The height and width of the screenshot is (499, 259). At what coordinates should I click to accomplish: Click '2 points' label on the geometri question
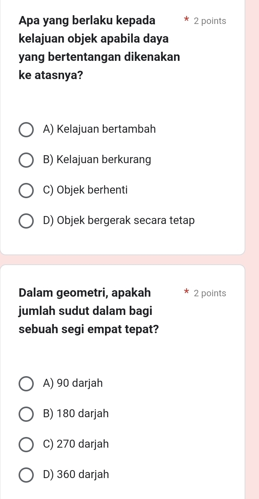point(210,293)
